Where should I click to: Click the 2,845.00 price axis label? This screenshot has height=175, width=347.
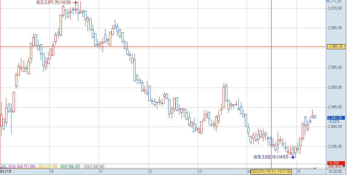pyautogui.click(x=336, y=107)
